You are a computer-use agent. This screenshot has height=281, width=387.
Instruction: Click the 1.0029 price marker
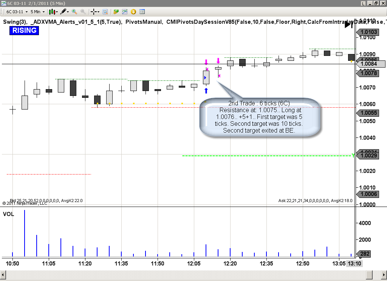[x=368, y=156]
